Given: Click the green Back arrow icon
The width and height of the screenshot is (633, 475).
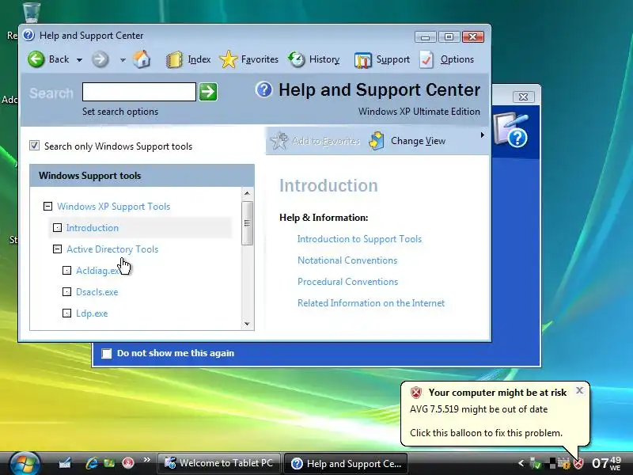Looking at the screenshot, I should (x=36, y=59).
